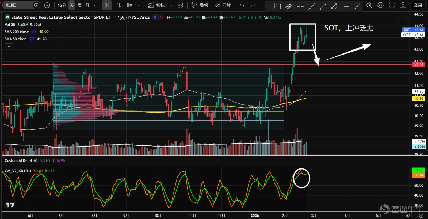Enter fullscreen mode
This screenshot has width=428, height=219.
[x=392, y=5]
